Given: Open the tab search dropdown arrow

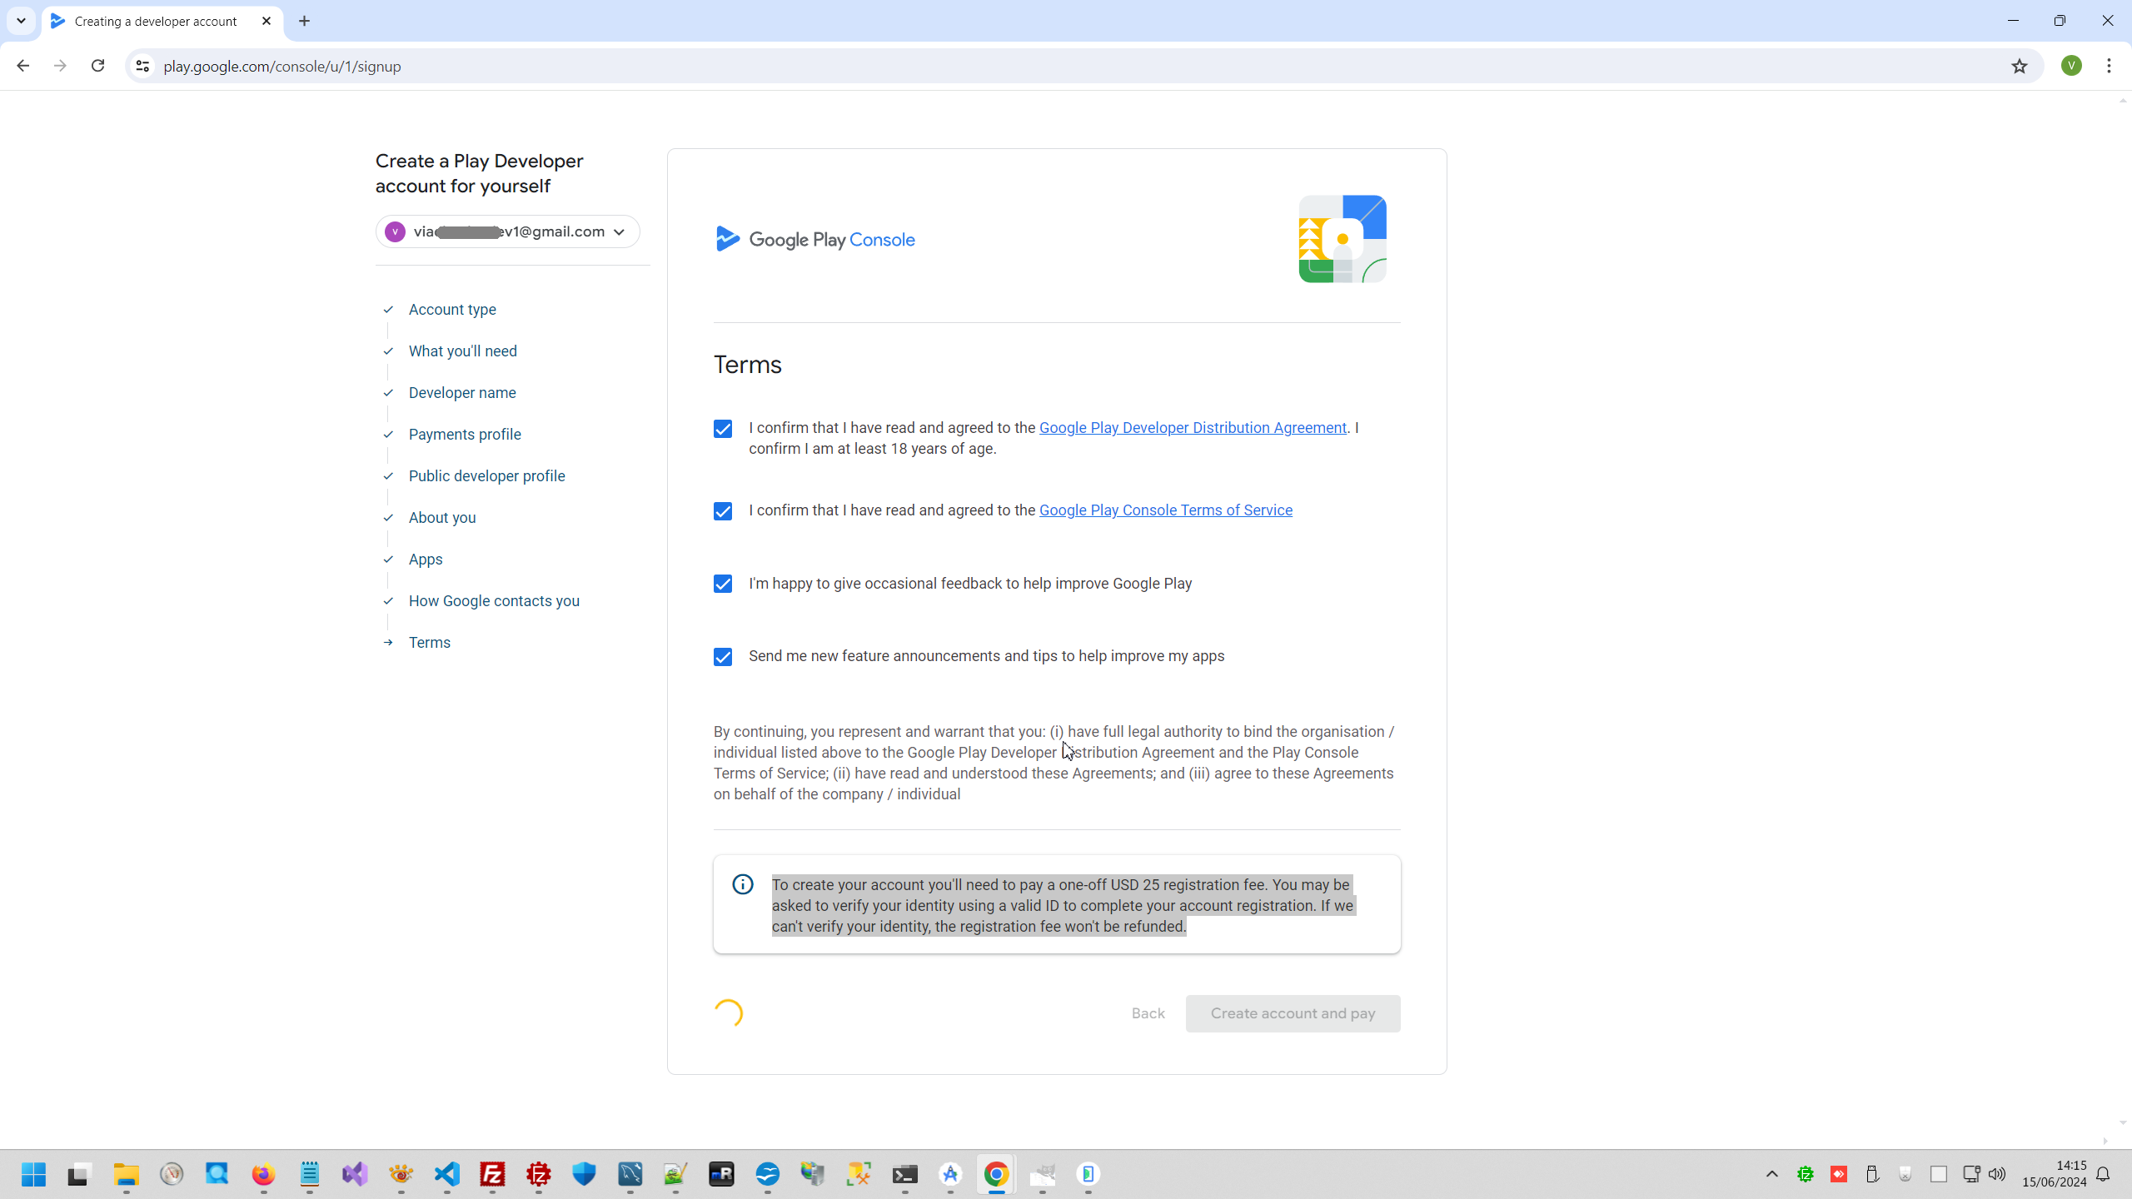Looking at the screenshot, I should pyautogui.click(x=21, y=21).
